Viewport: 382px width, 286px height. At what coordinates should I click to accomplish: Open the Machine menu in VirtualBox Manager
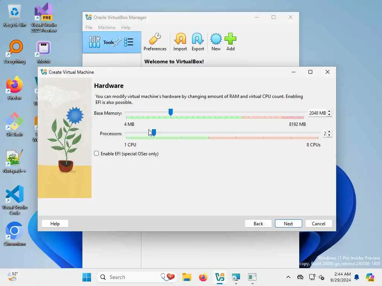pos(107,28)
